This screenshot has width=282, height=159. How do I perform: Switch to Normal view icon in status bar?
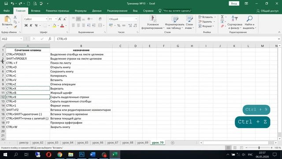228,148
